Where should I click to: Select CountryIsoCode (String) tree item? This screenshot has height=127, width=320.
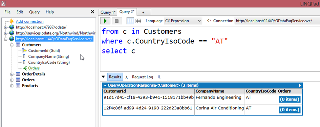[49, 62]
